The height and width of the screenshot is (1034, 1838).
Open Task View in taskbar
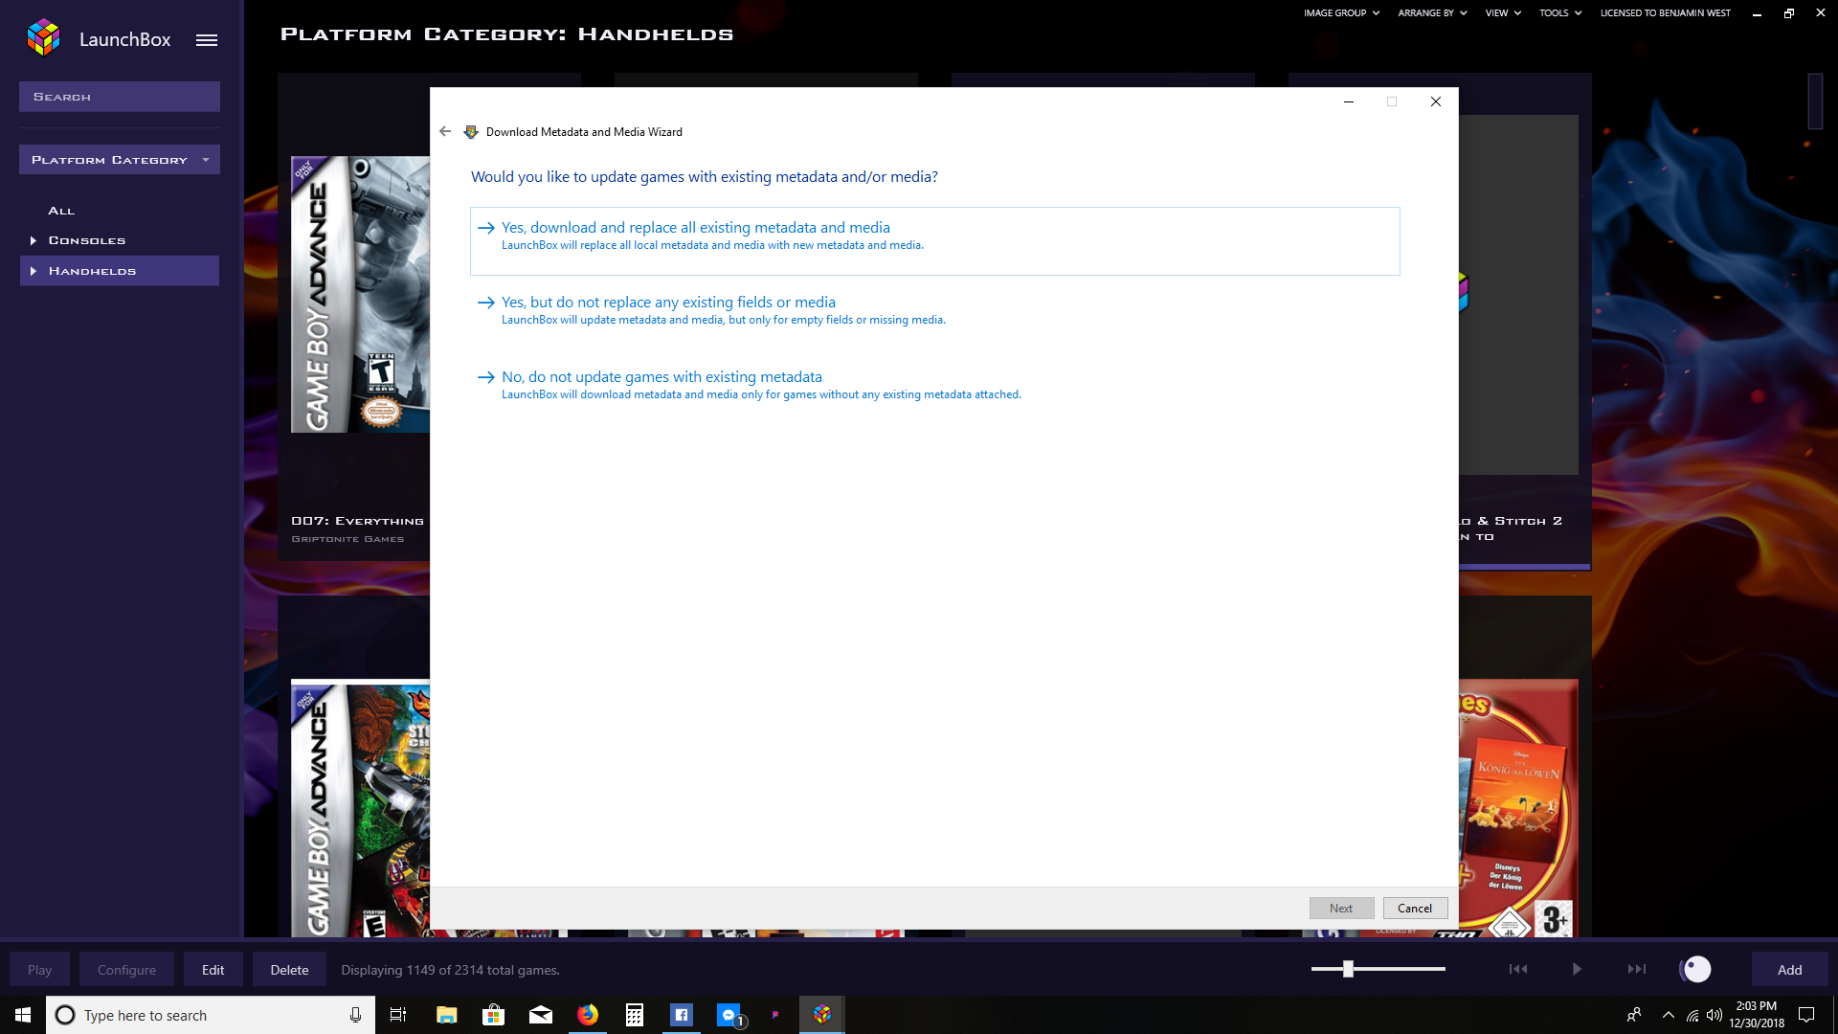(x=398, y=1015)
